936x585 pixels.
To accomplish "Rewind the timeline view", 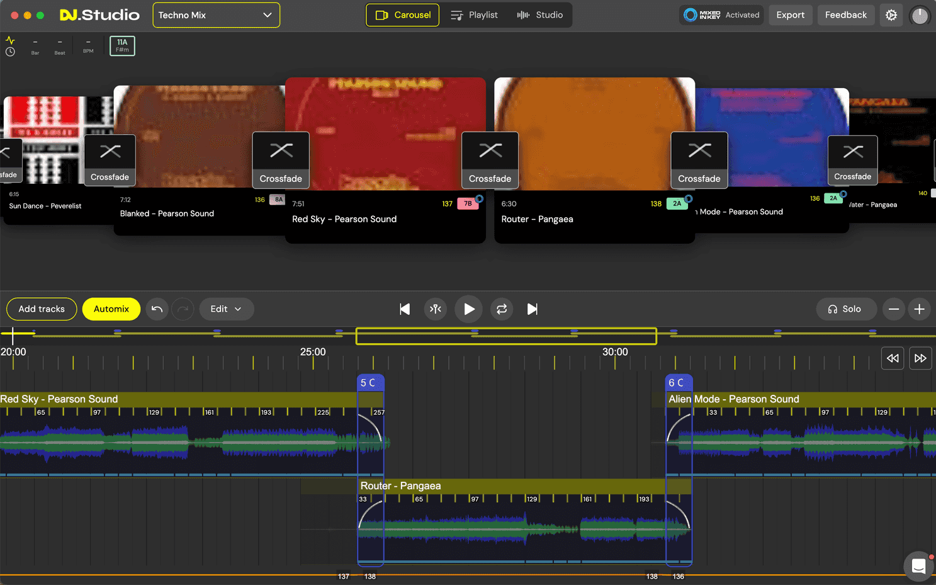I will click(x=893, y=358).
